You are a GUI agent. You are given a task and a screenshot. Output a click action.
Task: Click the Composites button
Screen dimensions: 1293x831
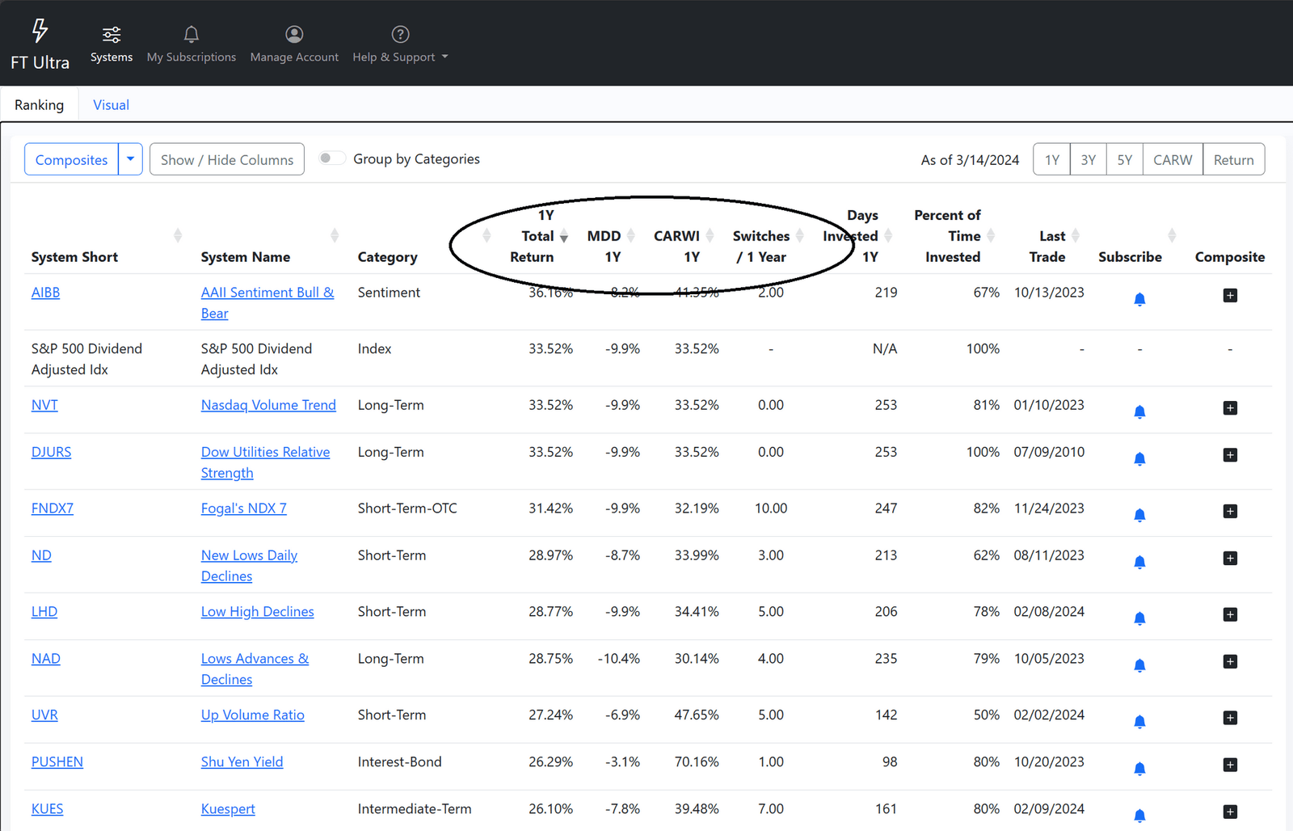[71, 159]
